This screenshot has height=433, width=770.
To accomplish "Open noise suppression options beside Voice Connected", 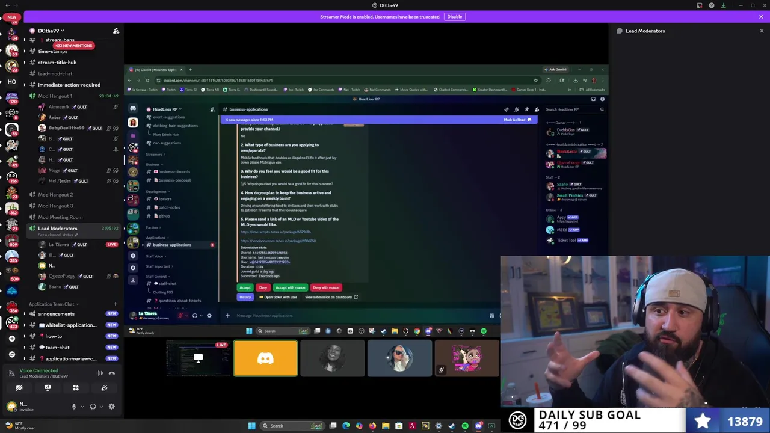I will point(100,373).
